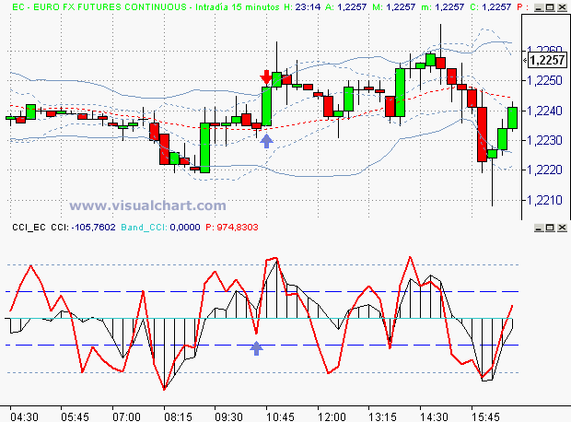571x422 pixels.
Task: Click the 'm: 1,2257' low value
Action: 442,7
